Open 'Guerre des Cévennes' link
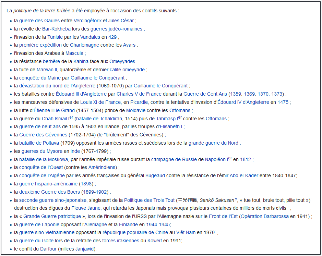This screenshot has width=322, height=256. pyautogui.click(x=43, y=135)
